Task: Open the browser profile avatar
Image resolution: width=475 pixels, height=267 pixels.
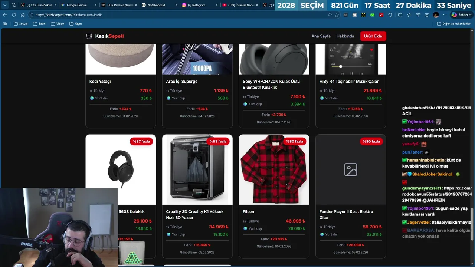Action: click(436, 15)
